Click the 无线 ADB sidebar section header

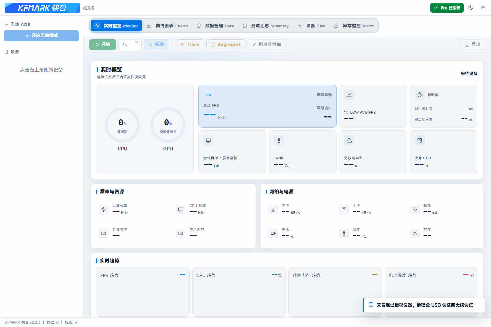18,25
